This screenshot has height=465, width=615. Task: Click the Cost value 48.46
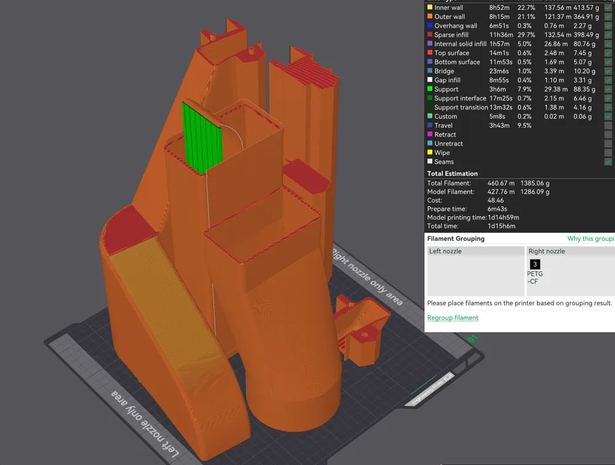(x=495, y=200)
